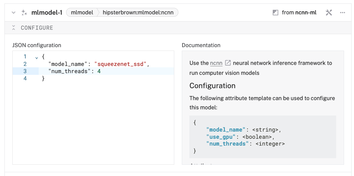Image resolution: width=354 pixels, height=176 pixels.
Task: Click the Configuration documentation heading
Action: (x=212, y=86)
